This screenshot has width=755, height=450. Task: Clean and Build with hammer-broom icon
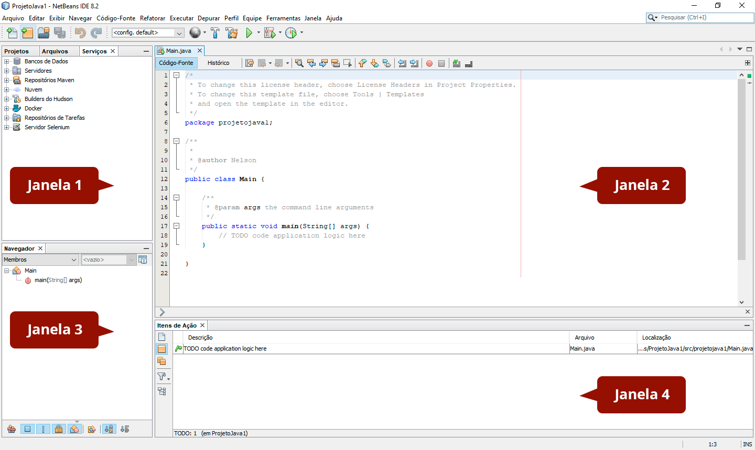pos(232,33)
